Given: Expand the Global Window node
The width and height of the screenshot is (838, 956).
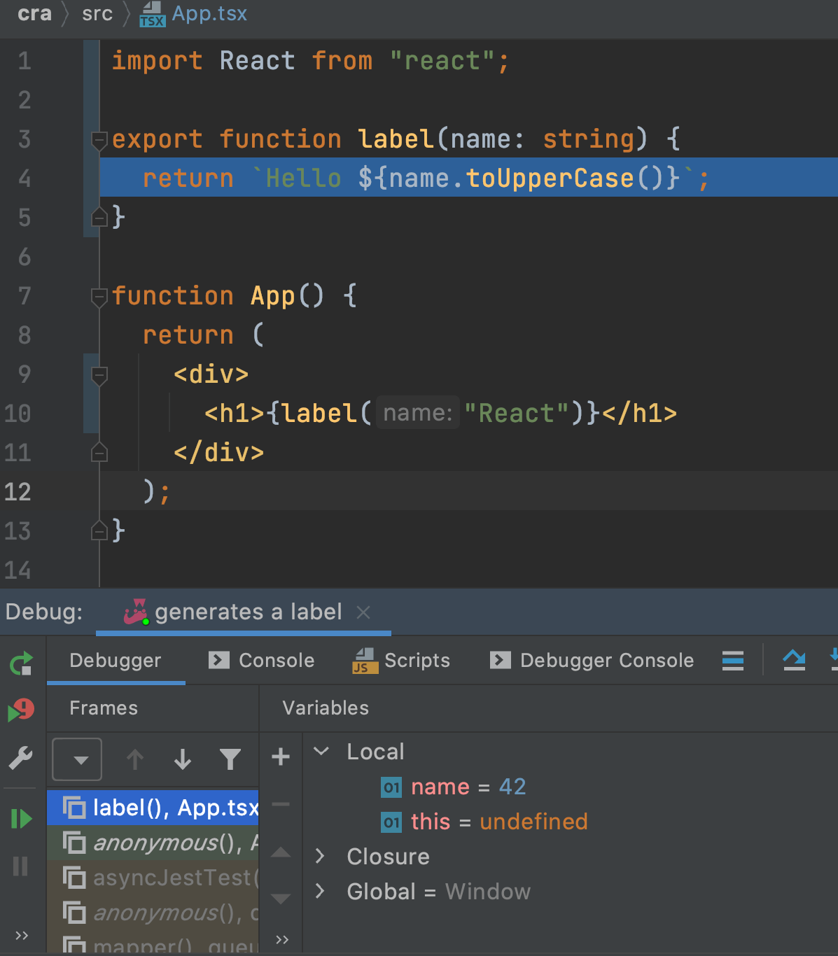Looking at the screenshot, I should (320, 891).
